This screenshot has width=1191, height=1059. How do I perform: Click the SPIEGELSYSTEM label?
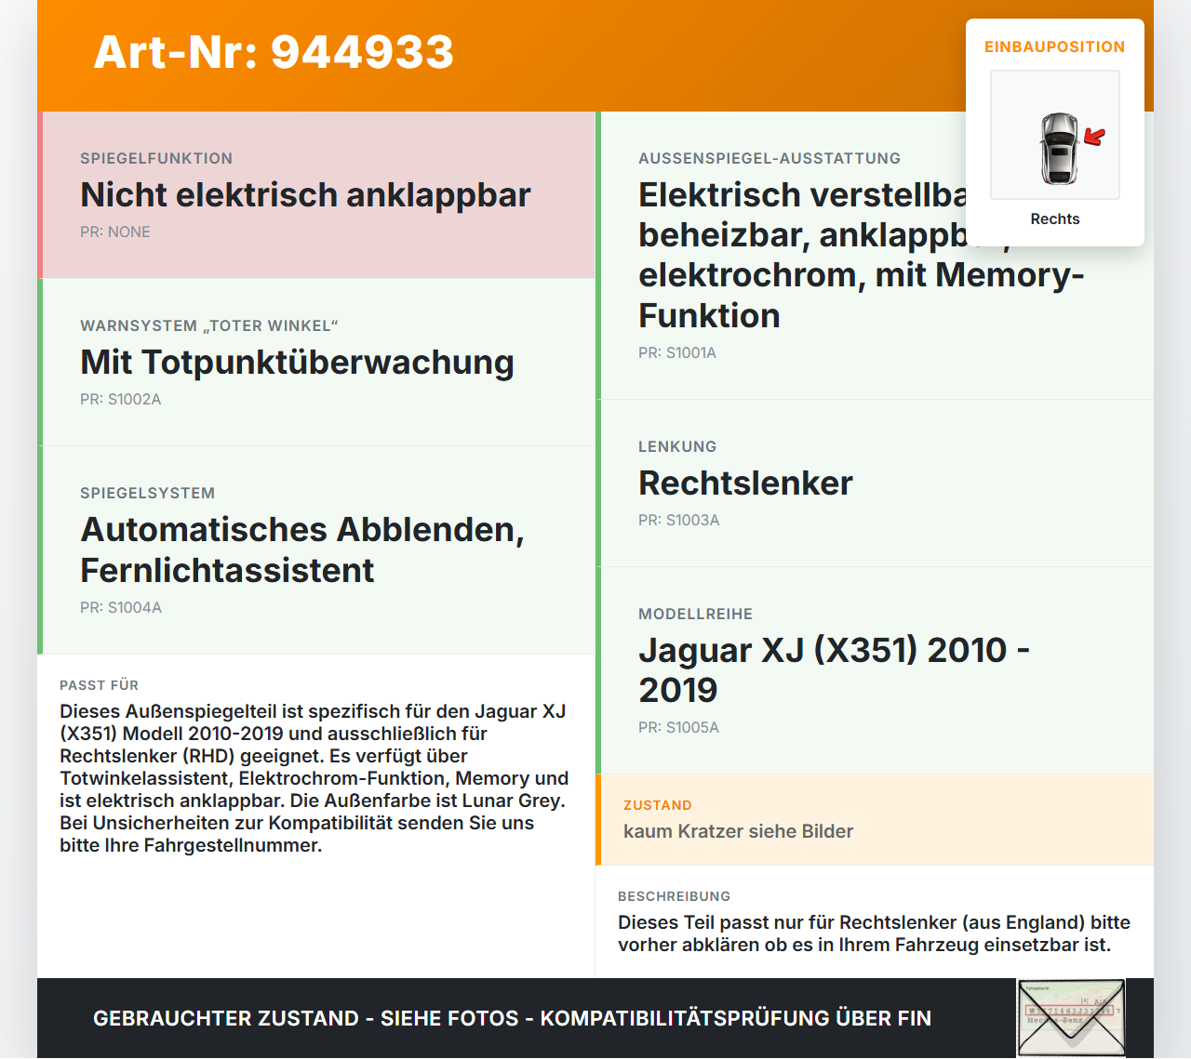(148, 493)
